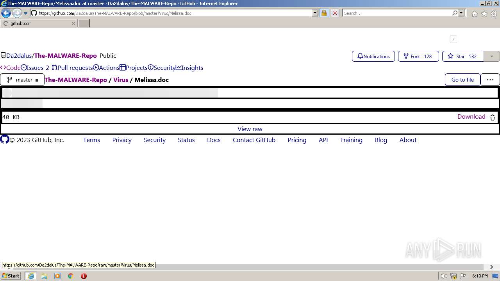Stop page loading with the X button
This screenshot has height=281, width=500.
(x=335, y=13)
